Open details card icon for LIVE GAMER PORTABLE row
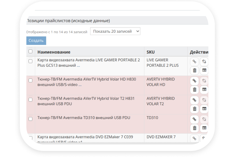235x157 pixels. coord(204,70)
